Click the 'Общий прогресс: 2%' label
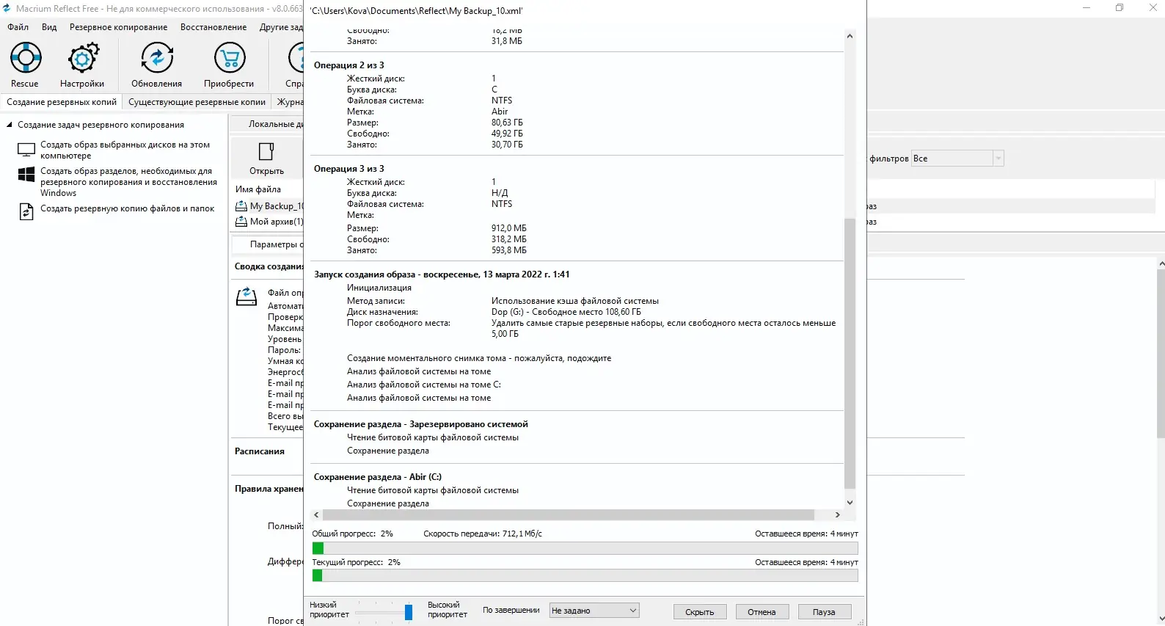The image size is (1165, 626). [x=353, y=534]
